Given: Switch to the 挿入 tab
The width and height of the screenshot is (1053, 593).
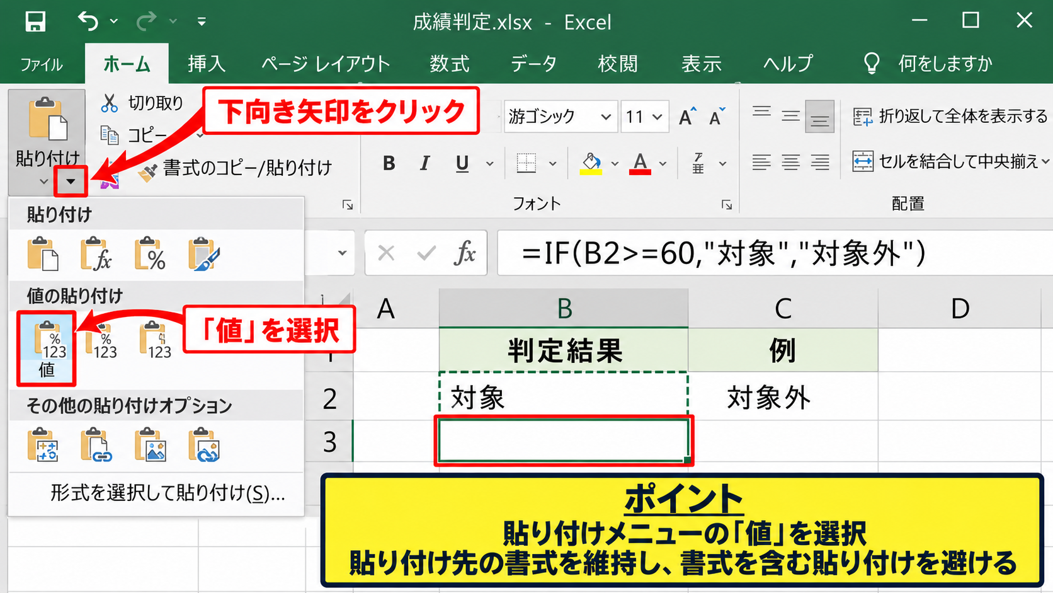Looking at the screenshot, I should point(207,64).
